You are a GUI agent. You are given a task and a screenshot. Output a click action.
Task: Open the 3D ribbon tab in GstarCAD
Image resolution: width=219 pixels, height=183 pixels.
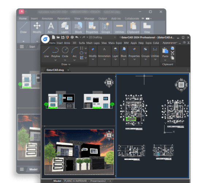[x=74, y=43]
